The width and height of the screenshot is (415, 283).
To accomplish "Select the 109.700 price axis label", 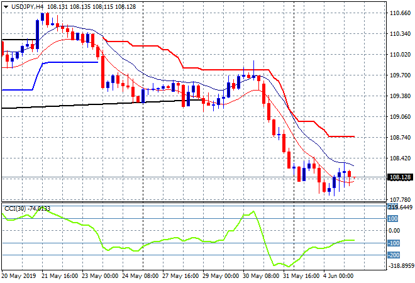I will pyautogui.click(x=400, y=75).
